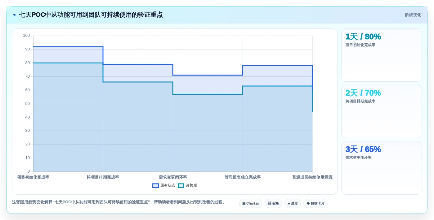The width and height of the screenshot is (434, 220).
Task: Open the 3天 / 65% data card
Action: click(381, 168)
